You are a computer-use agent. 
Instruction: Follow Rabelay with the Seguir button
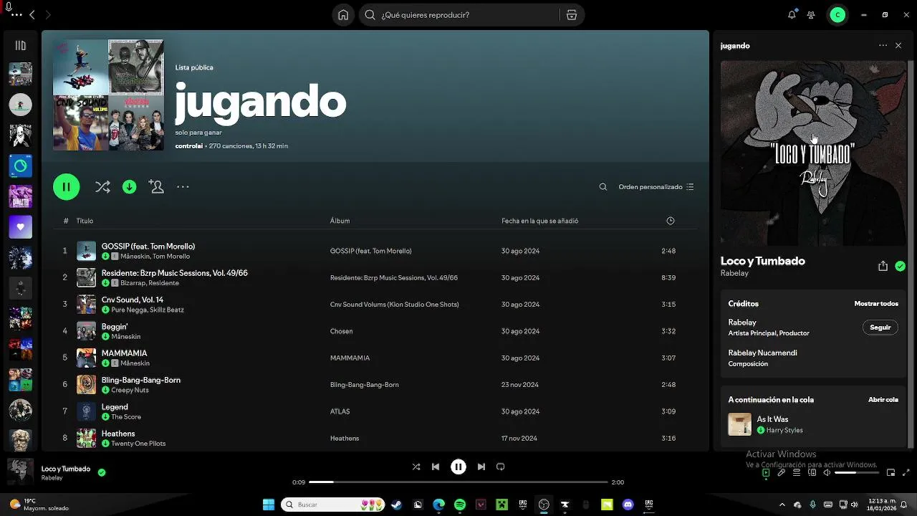(x=880, y=328)
